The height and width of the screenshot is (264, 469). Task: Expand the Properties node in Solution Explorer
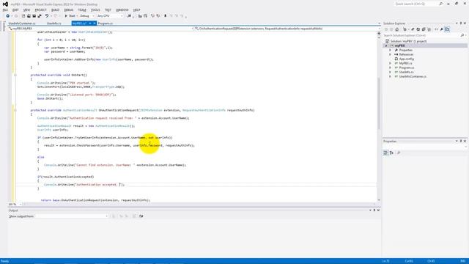coord(390,51)
